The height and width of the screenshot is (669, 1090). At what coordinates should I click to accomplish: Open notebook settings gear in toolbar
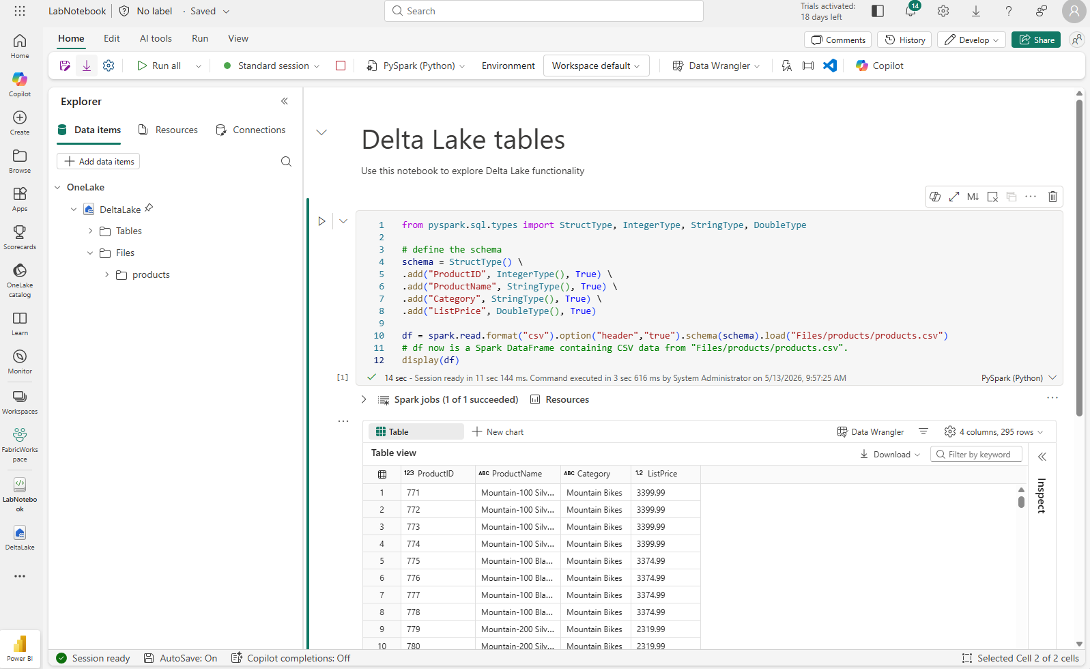pyautogui.click(x=109, y=66)
